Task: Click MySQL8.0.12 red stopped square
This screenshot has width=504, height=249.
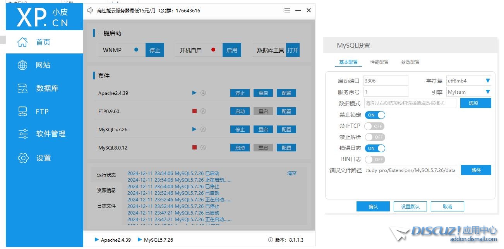Action: pyautogui.click(x=195, y=148)
